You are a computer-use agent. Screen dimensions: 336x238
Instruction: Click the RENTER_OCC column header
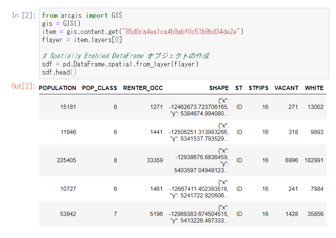point(143,88)
